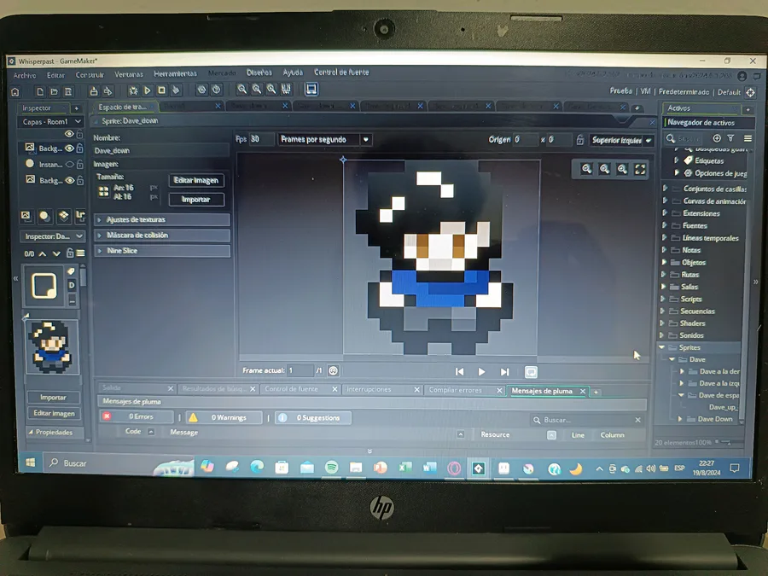The width and height of the screenshot is (768, 576).
Task: Create a new tile layer in Inspector
Action: (x=63, y=216)
